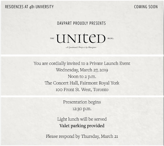Click the large 'United' logo wordmark
Viewport: 164px width, 146px height.
click(81, 38)
